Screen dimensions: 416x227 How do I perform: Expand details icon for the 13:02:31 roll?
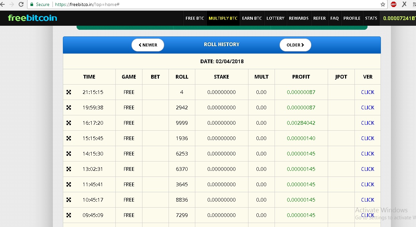[69, 169]
